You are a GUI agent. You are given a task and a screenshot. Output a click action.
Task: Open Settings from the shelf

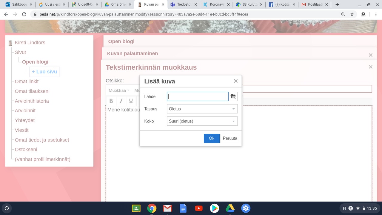point(246,208)
